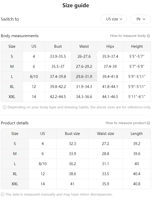Click the Waist size column header
152x202 pixels.
click(105, 134)
